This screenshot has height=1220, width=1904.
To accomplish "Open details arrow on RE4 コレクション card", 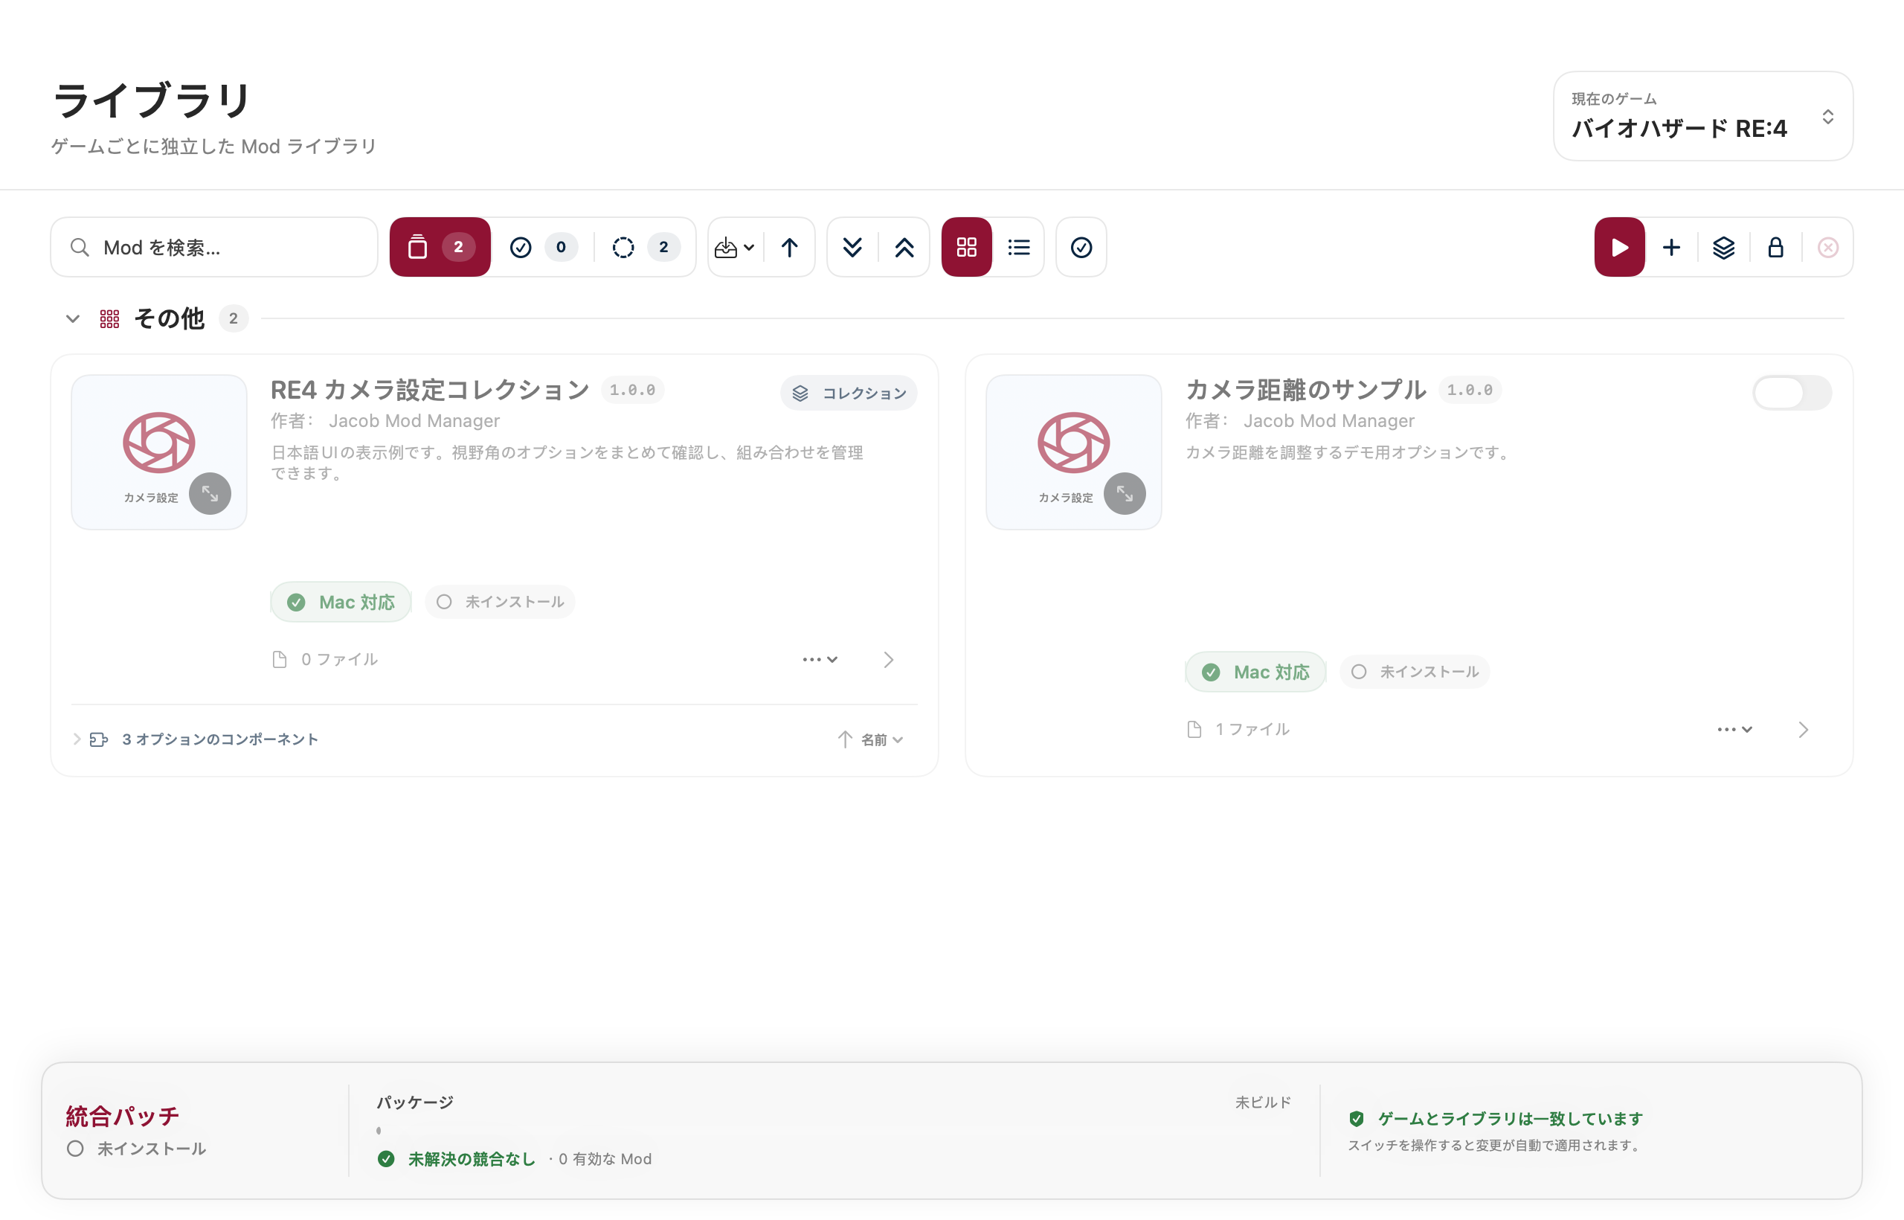I will click(x=889, y=659).
